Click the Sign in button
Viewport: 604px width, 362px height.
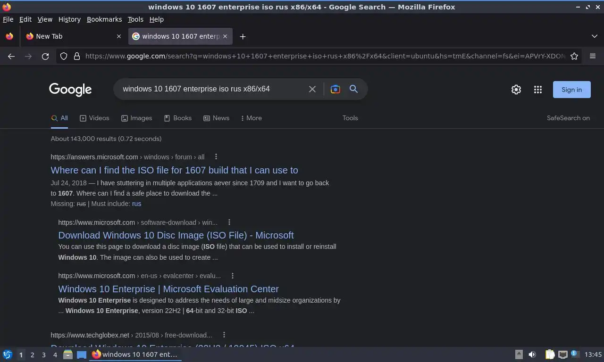(571, 90)
